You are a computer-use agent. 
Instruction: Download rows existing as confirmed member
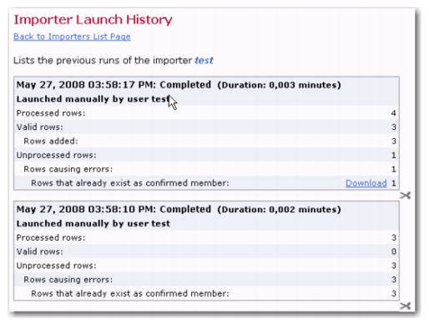(x=366, y=183)
